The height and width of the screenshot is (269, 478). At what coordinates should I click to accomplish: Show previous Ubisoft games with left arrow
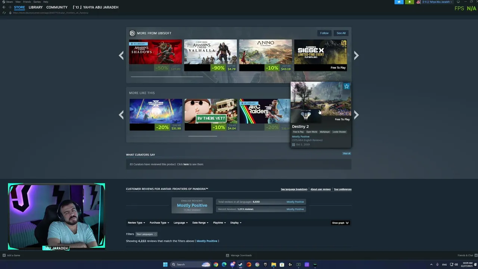point(121,55)
